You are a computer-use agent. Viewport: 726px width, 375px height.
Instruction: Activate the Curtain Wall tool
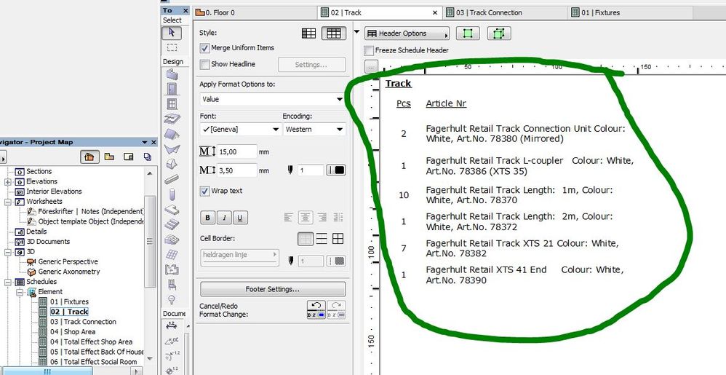(172, 254)
